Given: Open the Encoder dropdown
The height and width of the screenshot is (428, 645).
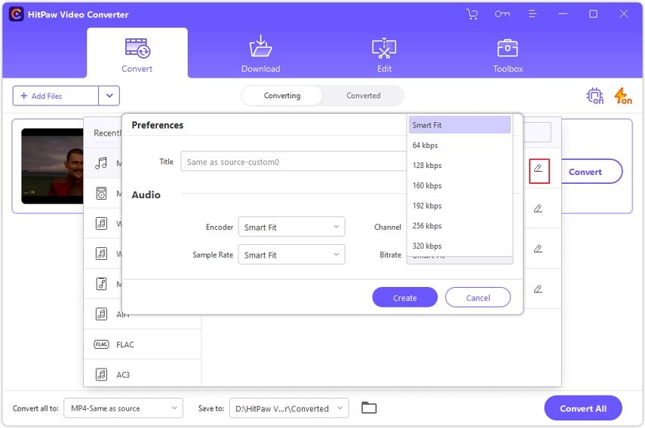Looking at the screenshot, I should tap(291, 227).
